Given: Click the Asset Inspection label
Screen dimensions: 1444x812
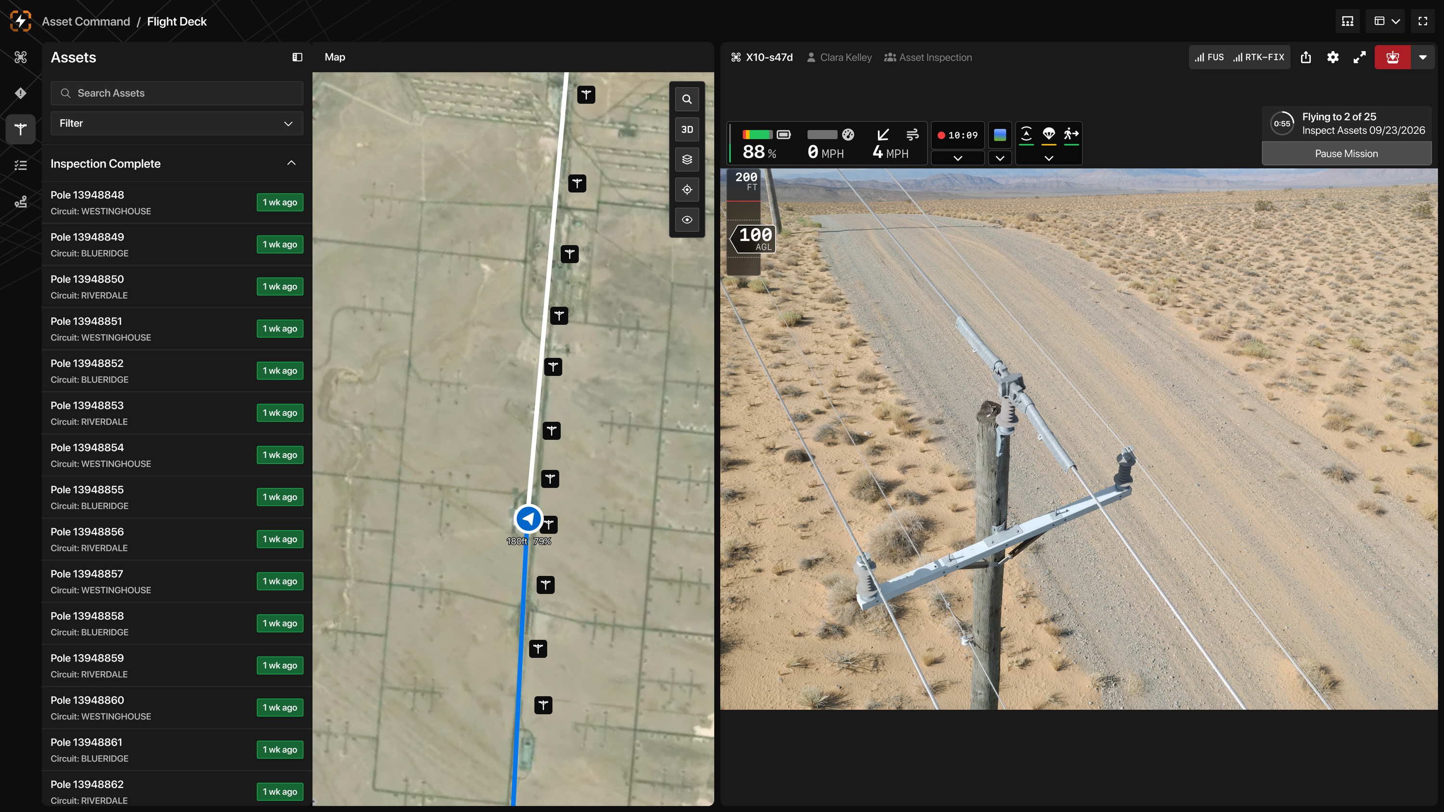Looking at the screenshot, I should click(935, 57).
